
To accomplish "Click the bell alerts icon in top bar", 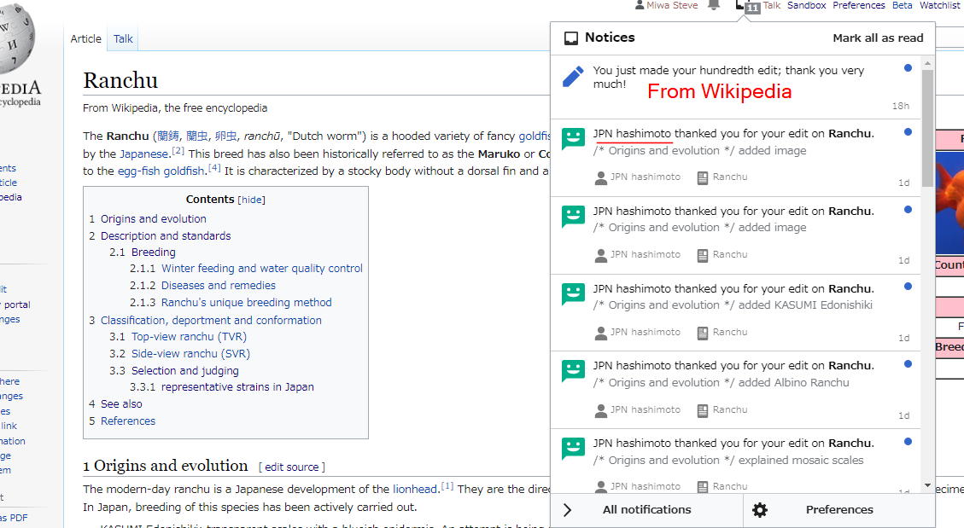I will pyautogui.click(x=714, y=5).
